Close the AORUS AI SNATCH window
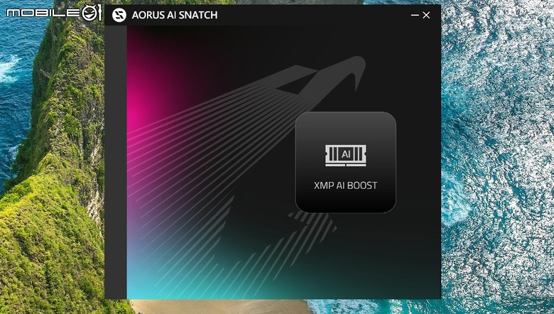Screen dimensions: 554x314 [x=426, y=15]
